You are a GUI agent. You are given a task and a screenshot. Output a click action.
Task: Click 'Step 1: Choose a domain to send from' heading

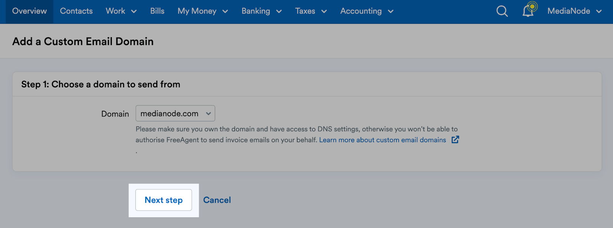(101, 84)
